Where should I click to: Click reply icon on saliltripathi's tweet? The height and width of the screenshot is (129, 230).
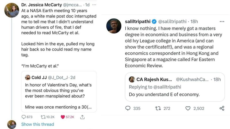(129, 108)
